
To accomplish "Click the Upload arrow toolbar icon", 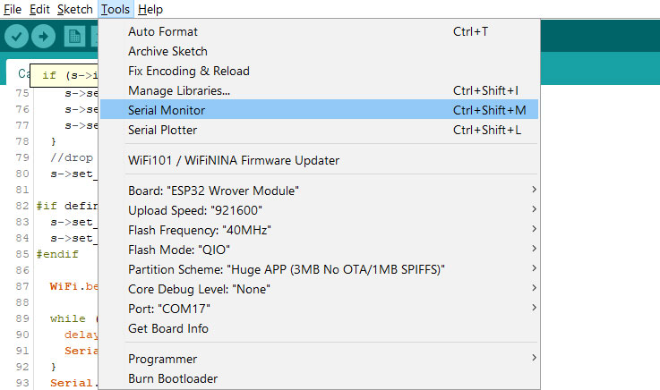I will coord(43,36).
